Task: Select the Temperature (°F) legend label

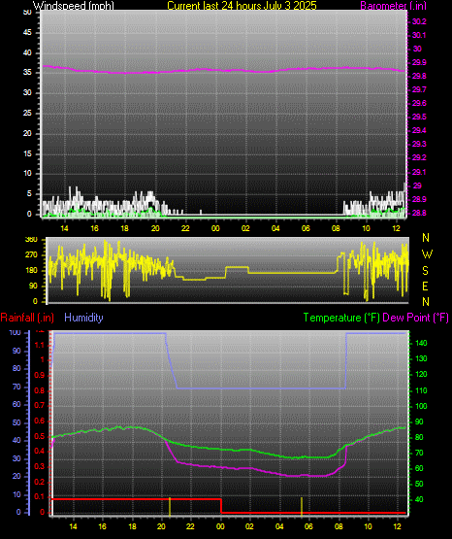Action: [x=341, y=318]
